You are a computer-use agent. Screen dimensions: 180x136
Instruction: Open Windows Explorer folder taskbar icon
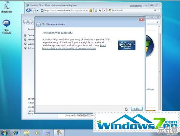click(x=26, y=133)
